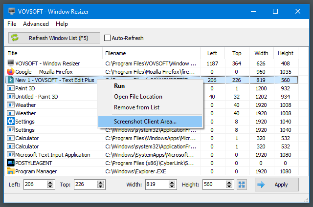The image size is (313, 207).
Task: Click the Firefox icon in the window list
Action: [11, 71]
